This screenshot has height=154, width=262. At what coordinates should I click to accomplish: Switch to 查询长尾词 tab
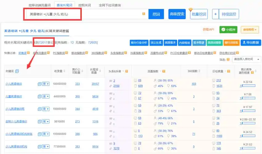tap(65, 5)
